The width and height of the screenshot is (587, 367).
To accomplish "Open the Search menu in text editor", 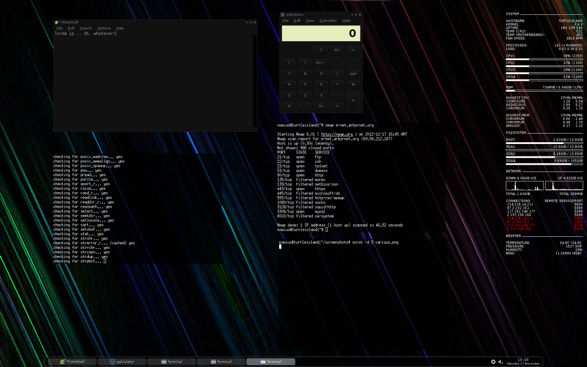I will pos(86,28).
